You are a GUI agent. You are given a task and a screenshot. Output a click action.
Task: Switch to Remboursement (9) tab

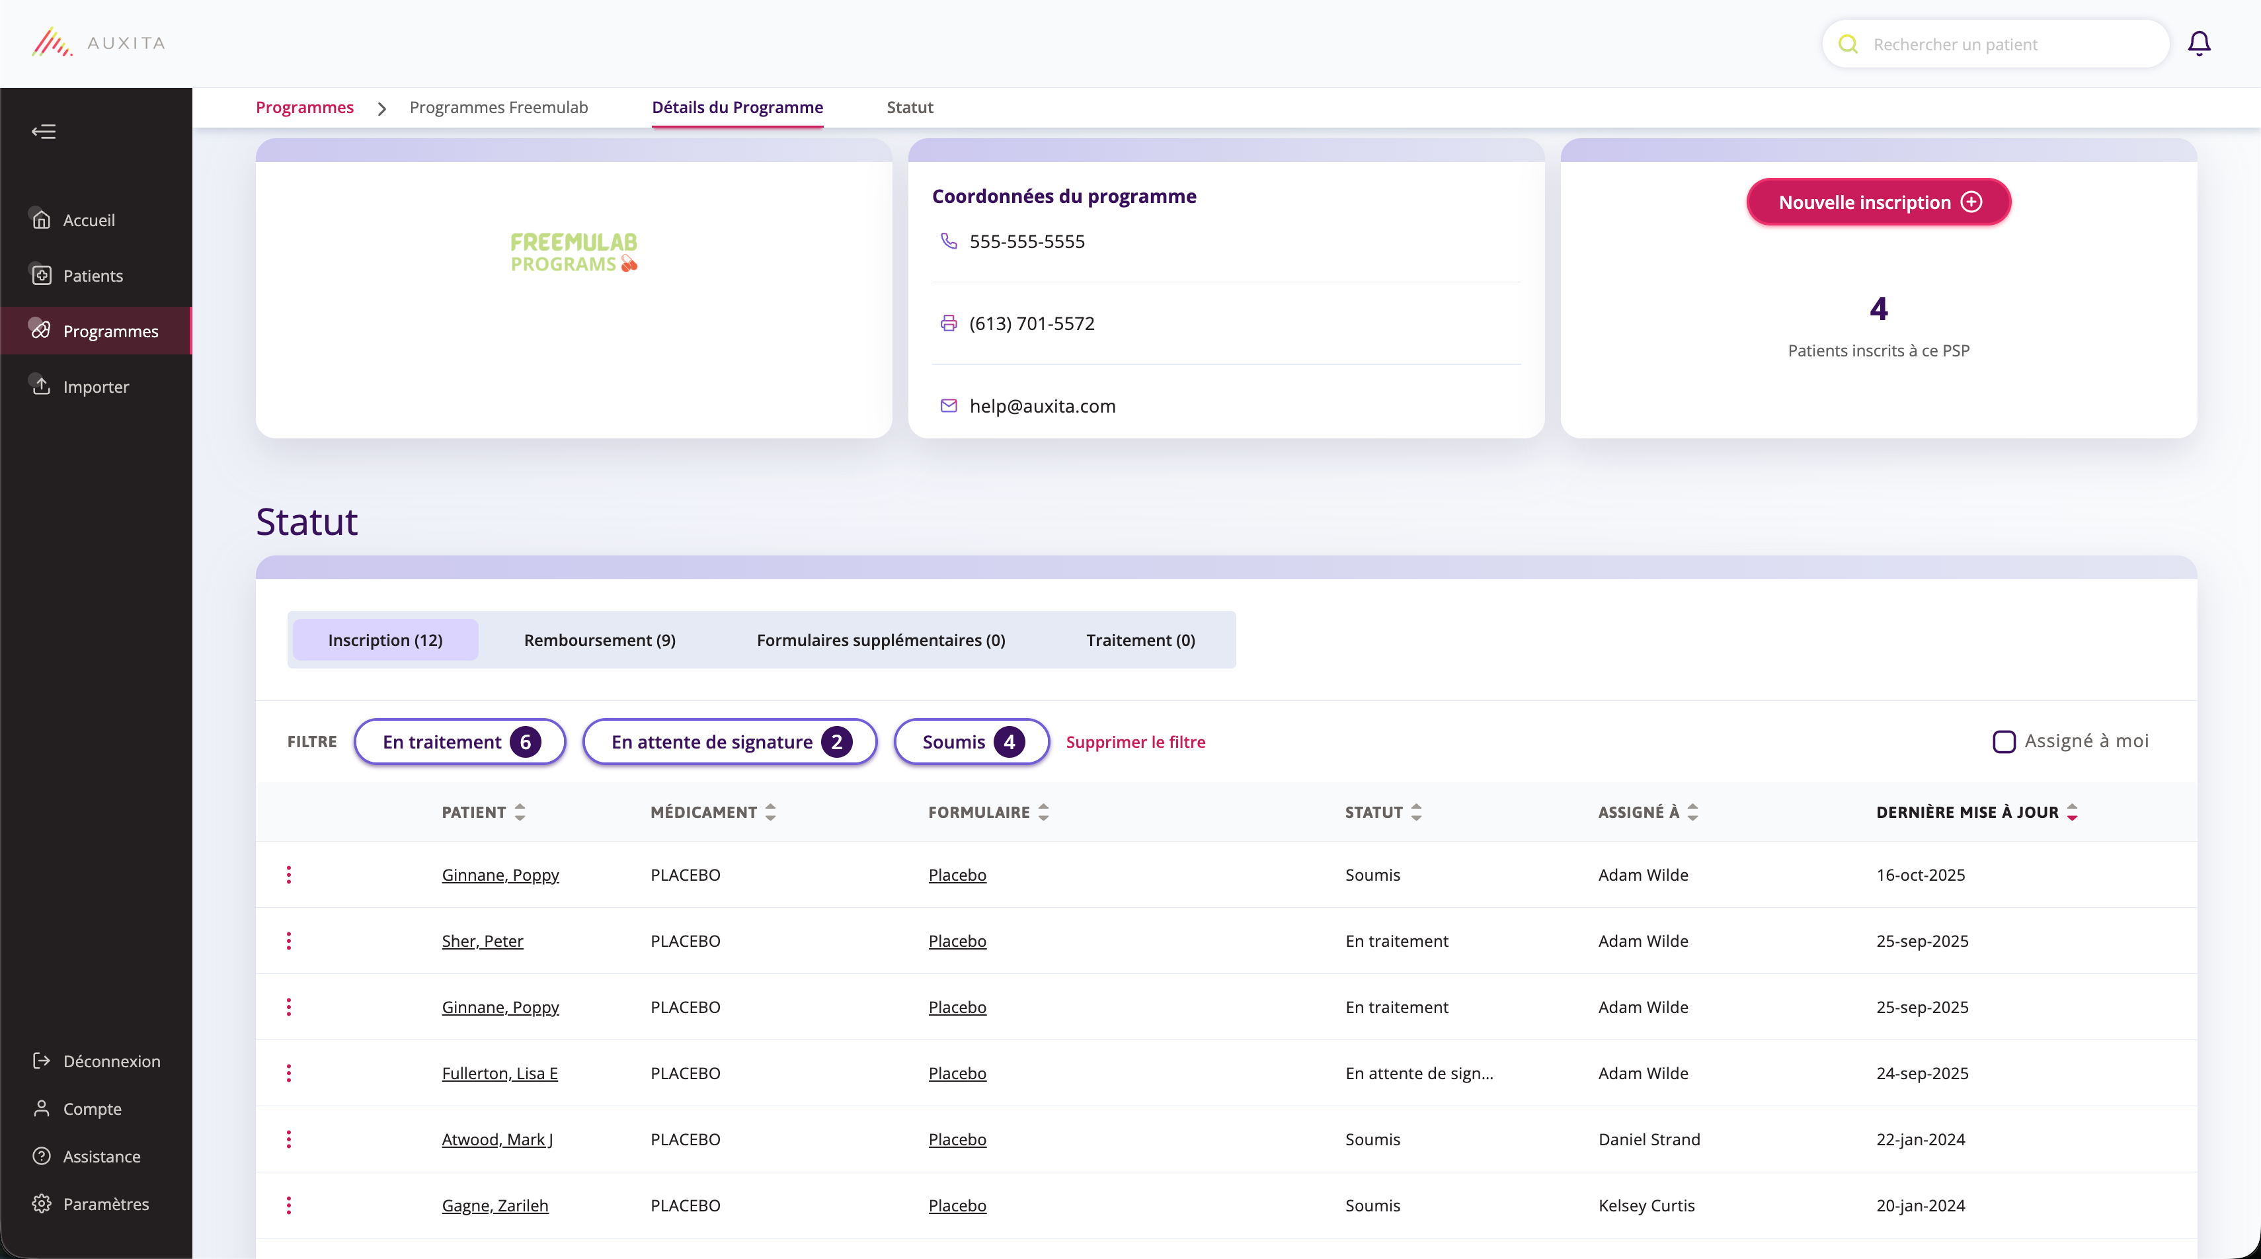600,640
